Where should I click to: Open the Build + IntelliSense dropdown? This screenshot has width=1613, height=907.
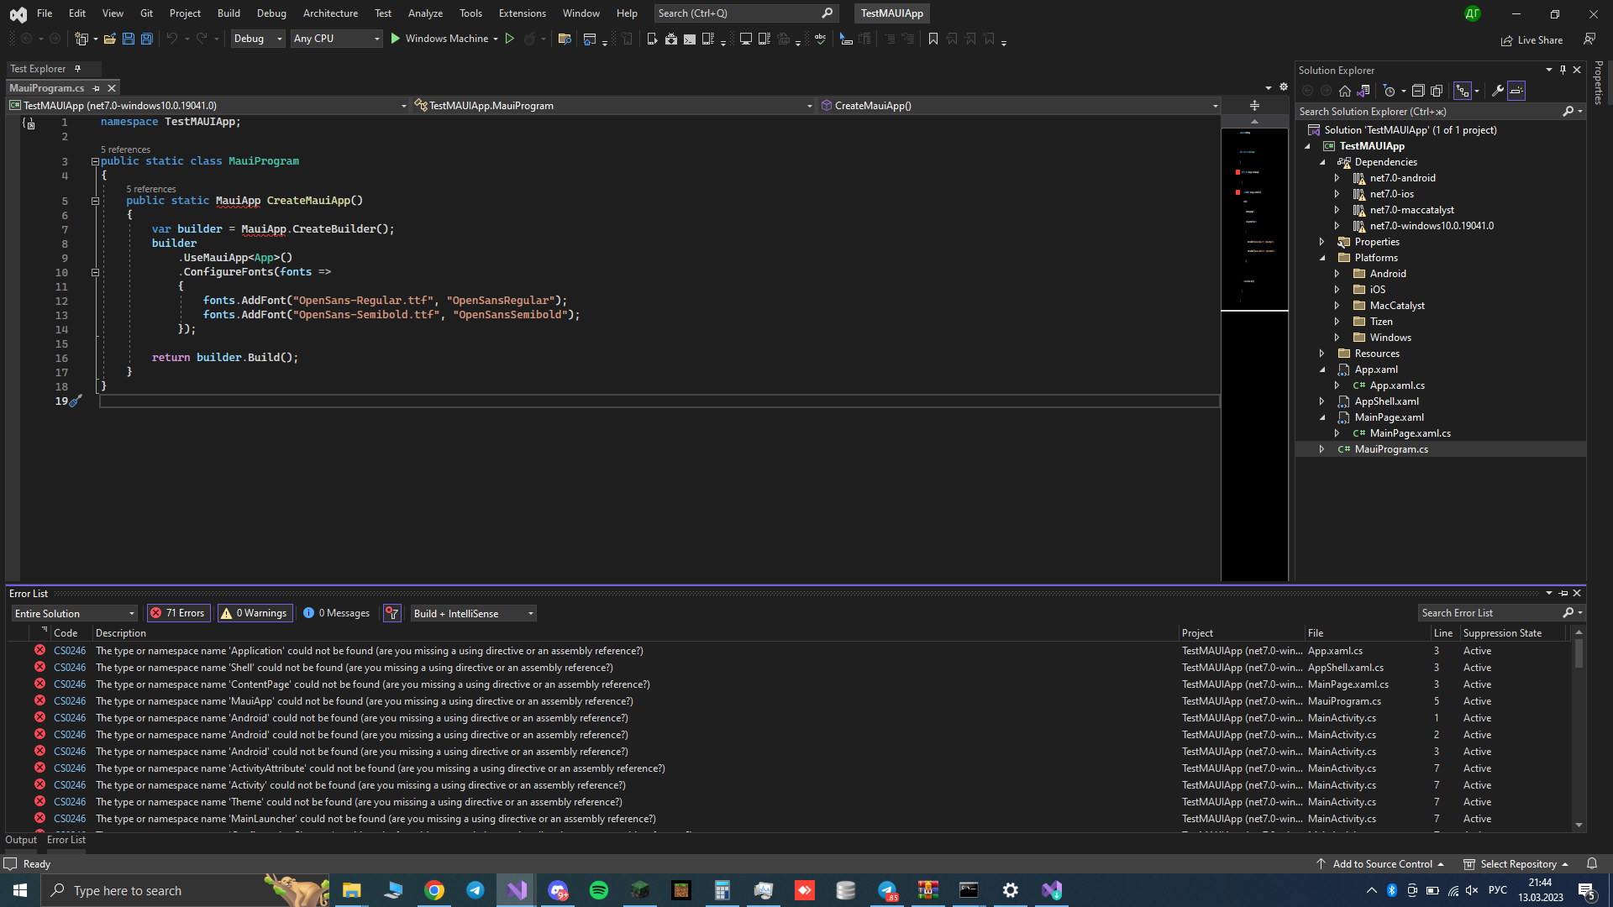(x=472, y=613)
